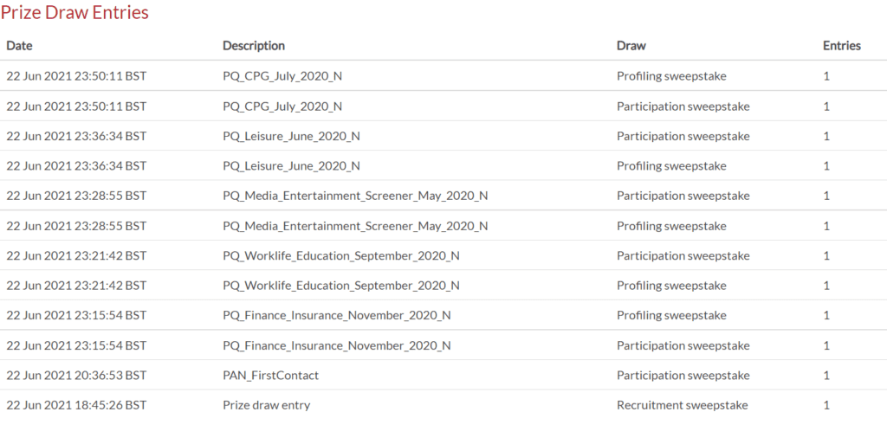Image resolution: width=887 pixels, height=425 pixels.
Task: Click the Entries column header
Action: coord(842,46)
